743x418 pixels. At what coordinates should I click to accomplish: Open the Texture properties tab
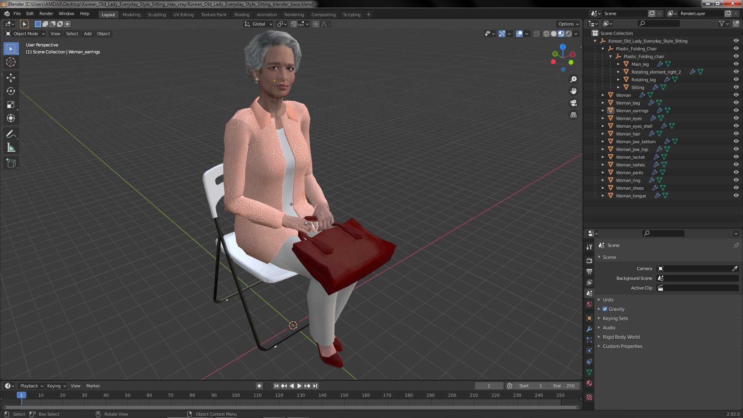(589, 397)
